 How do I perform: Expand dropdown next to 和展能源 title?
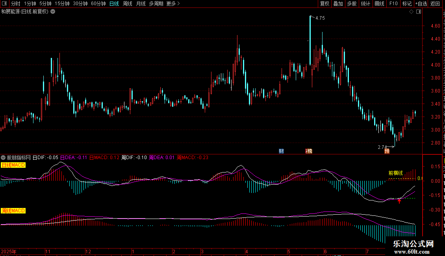coord(53,12)
